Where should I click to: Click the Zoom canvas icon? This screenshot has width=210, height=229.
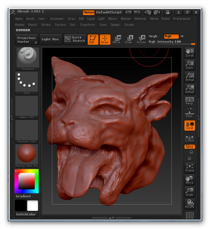189,65
